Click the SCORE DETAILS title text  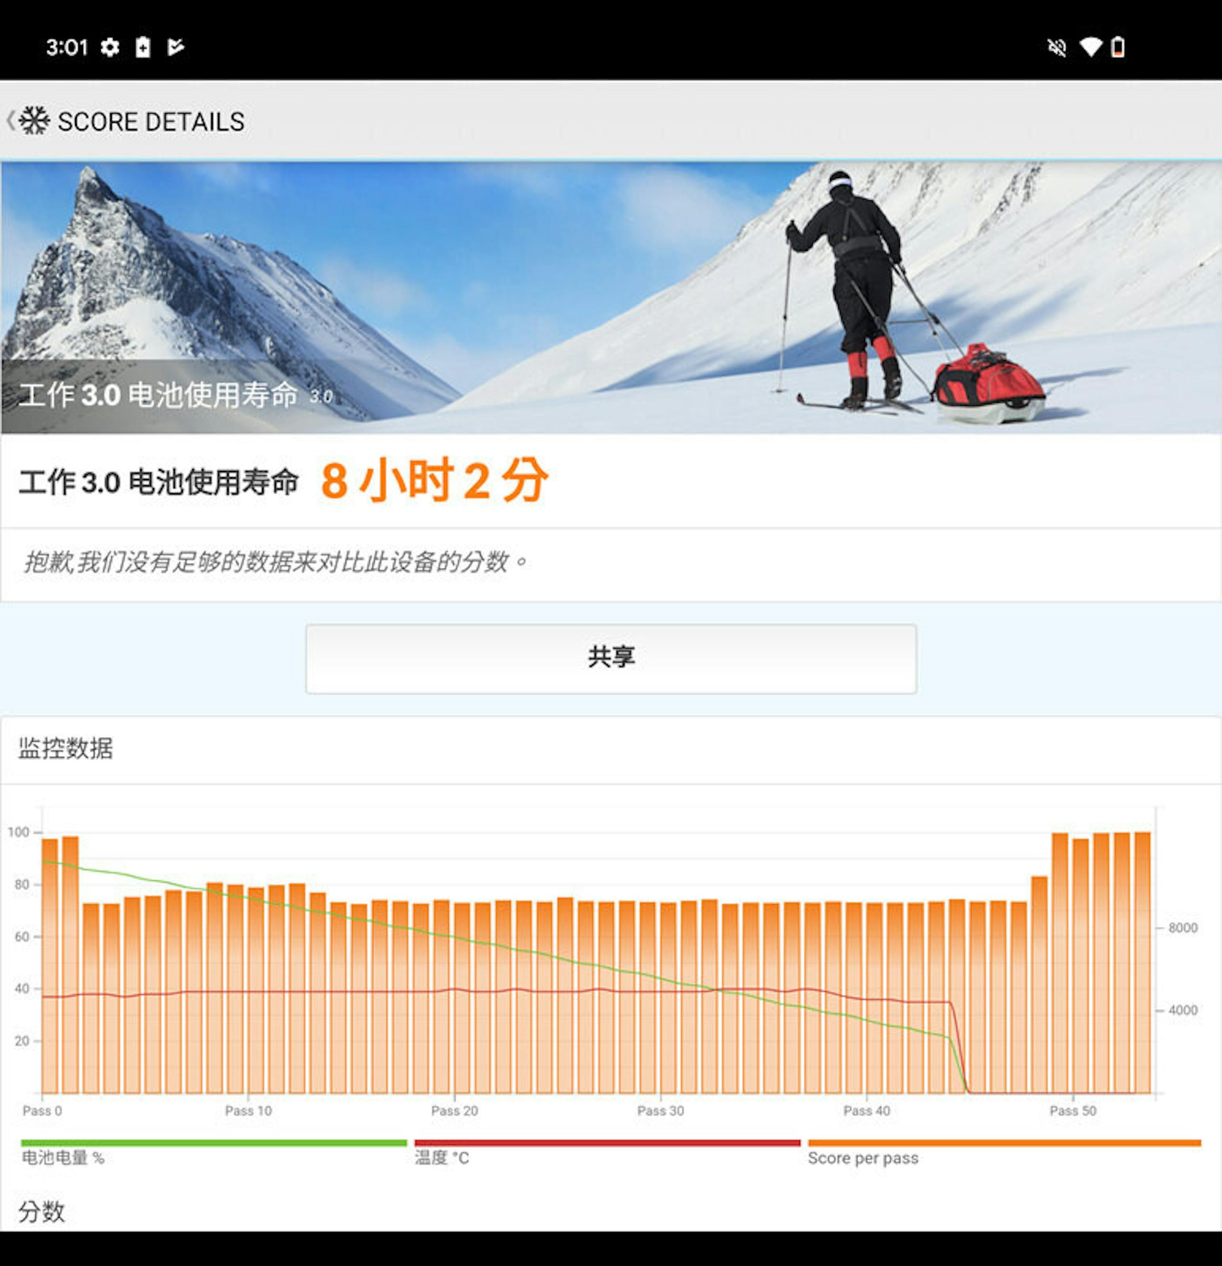(x=151, y=121)
